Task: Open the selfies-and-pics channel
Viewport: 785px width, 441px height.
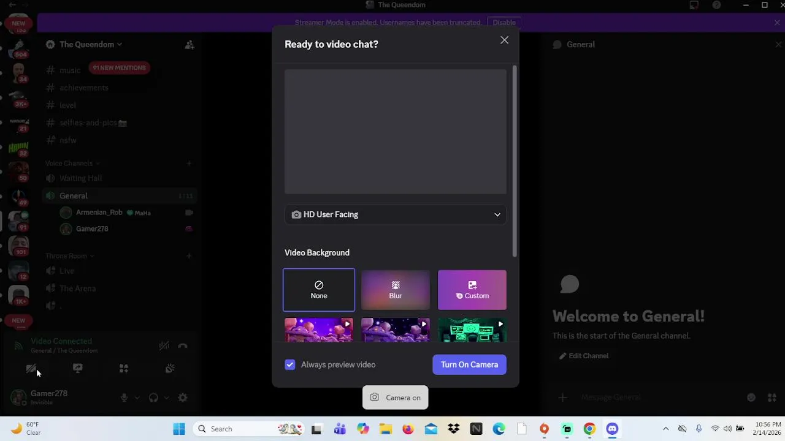Action: click(x=93, y=123)
